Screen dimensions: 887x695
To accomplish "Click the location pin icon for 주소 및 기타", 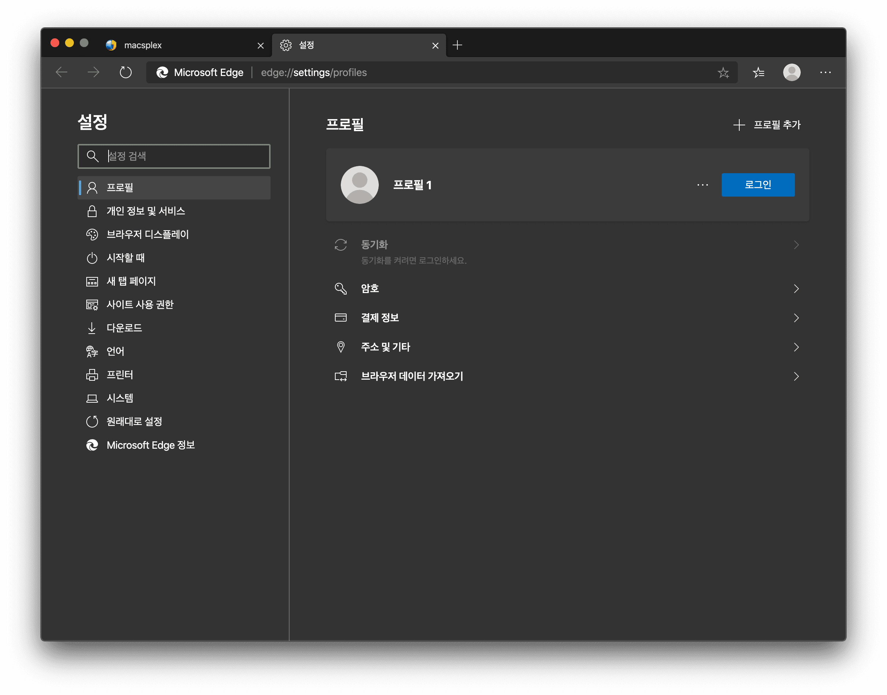I will coord(341,347).
